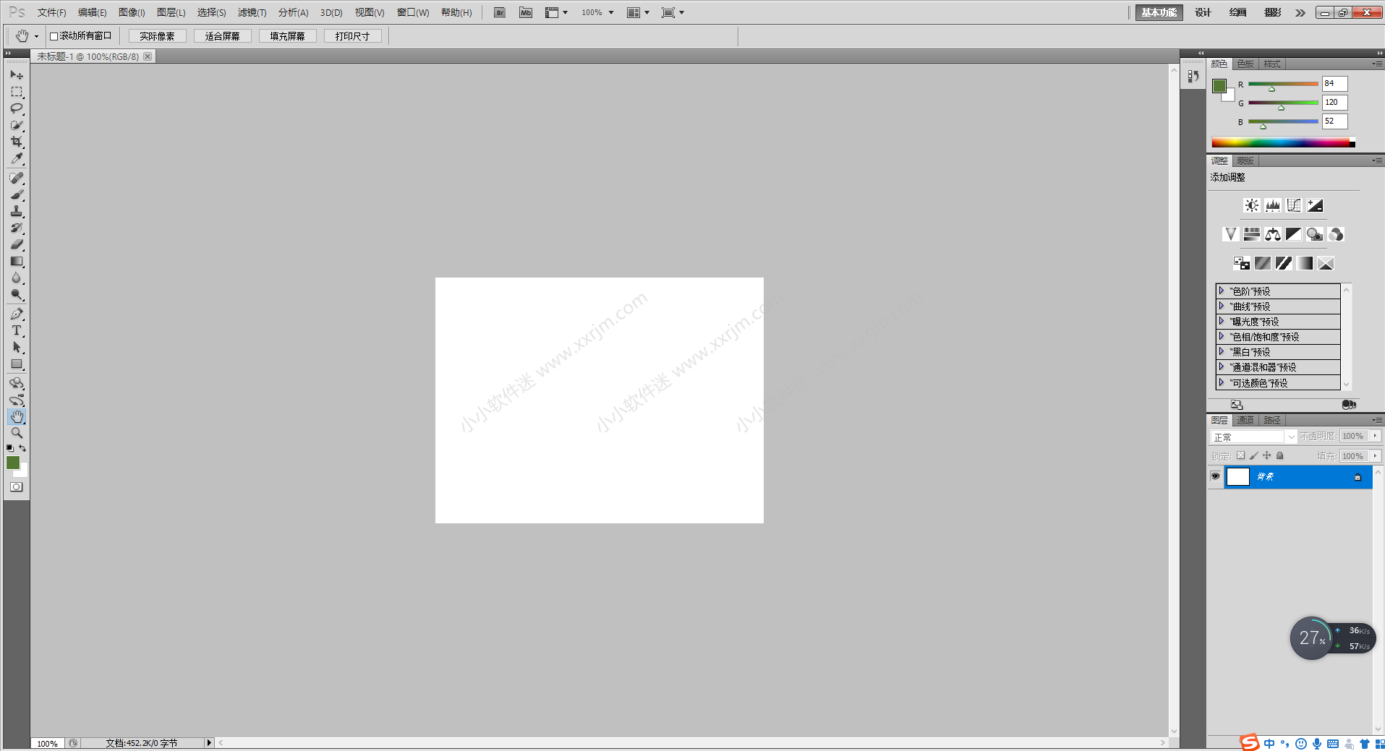Enable the scroll all windows checkbox
Image resolution: width=1385 pixels, height=751 pixels.
[x=54, y=36]
